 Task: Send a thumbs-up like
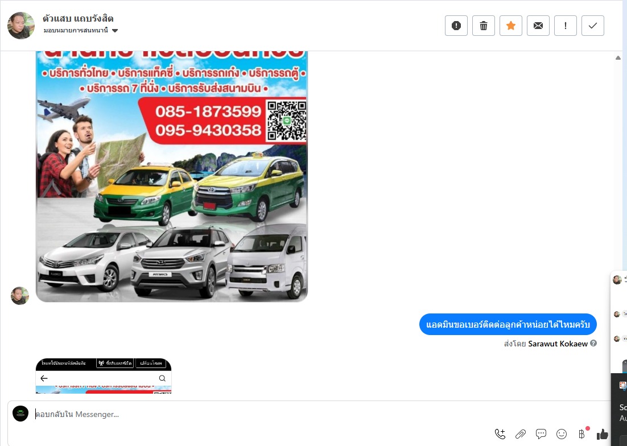(x=602, y=434)
